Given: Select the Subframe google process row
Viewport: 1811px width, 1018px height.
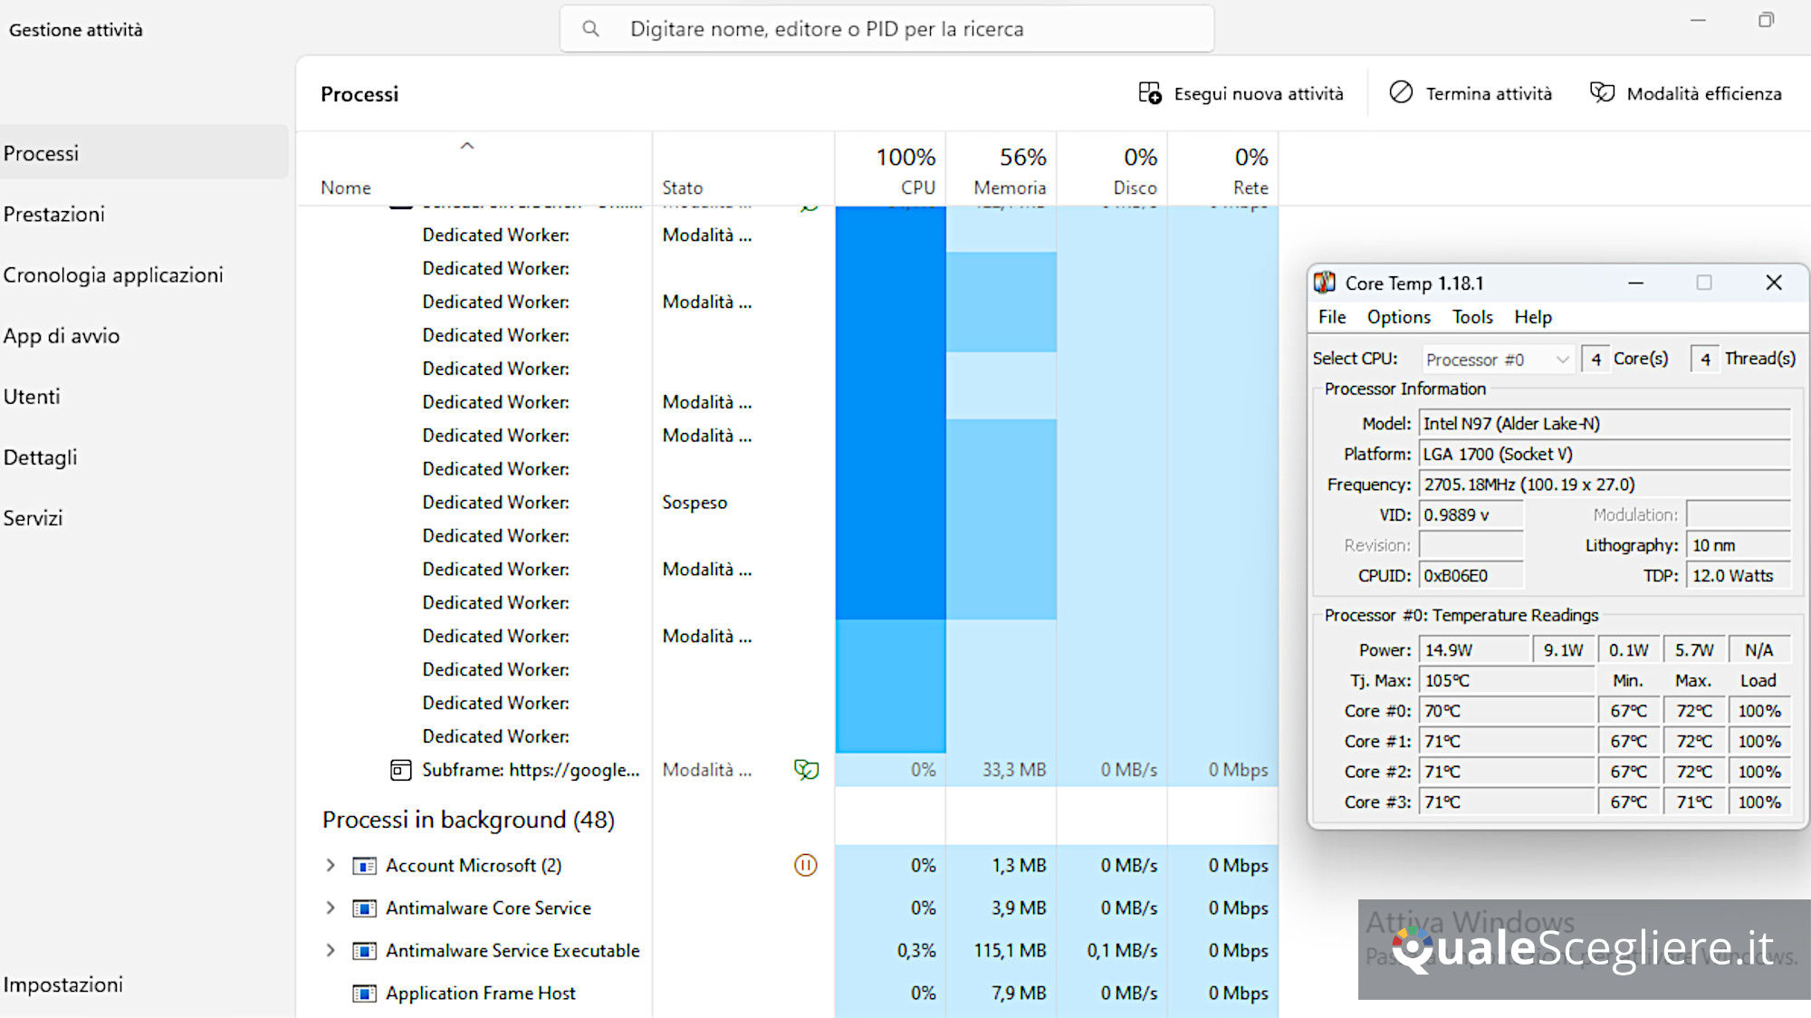Looking at the screenshot, I should 531,770.
